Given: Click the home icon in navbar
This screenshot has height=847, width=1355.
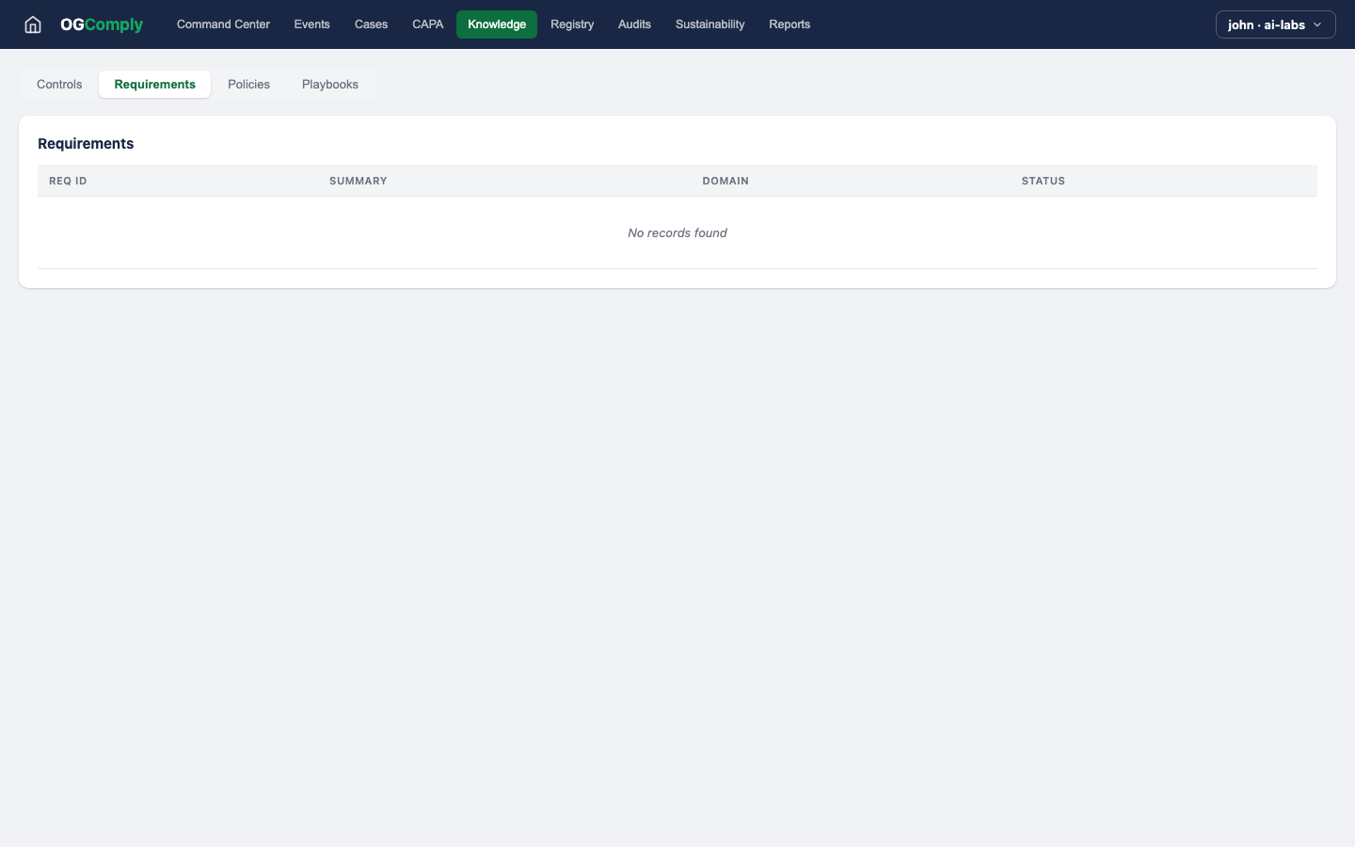Looking at the screenshot, I should click(x=33, y=24).
